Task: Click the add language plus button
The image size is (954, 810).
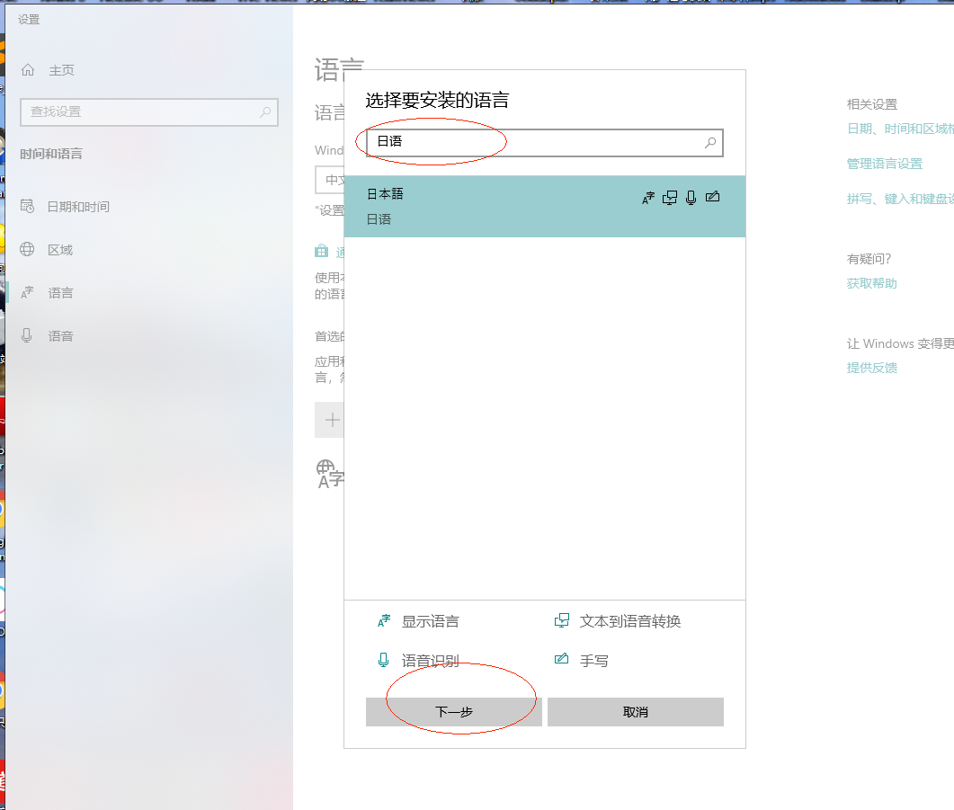Action: click(330, 420)
